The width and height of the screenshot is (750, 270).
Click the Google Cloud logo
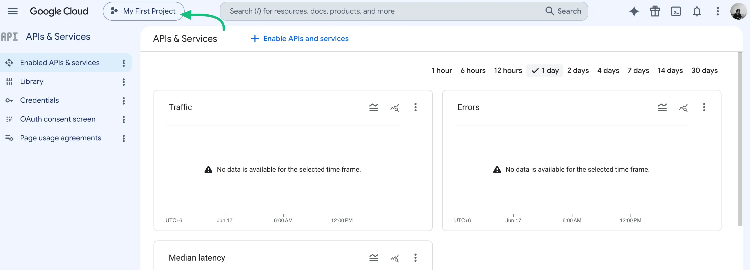click(59, 11)
